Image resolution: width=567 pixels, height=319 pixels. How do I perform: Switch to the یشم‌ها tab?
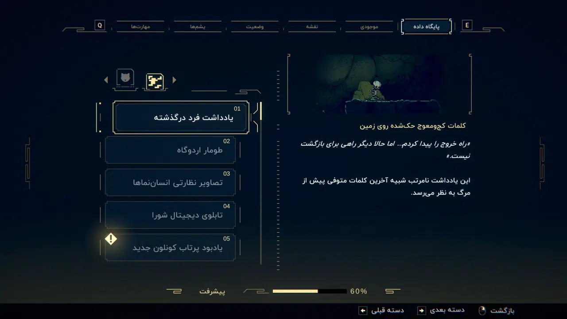(x=198, y=27)
